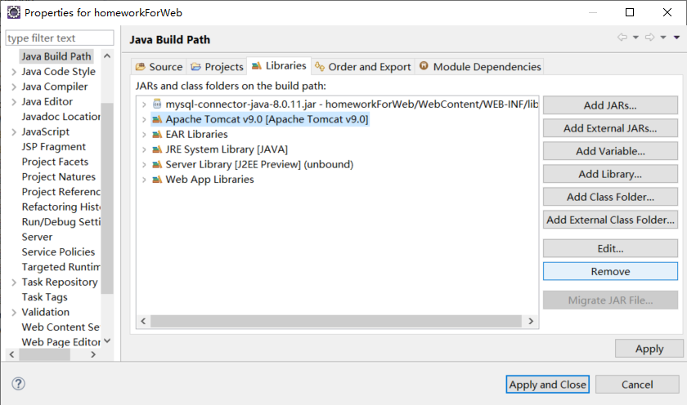This screenshot has height=405, width=687.
Task: Click the forward navigation arrow icon
Action: pos(649,38)
